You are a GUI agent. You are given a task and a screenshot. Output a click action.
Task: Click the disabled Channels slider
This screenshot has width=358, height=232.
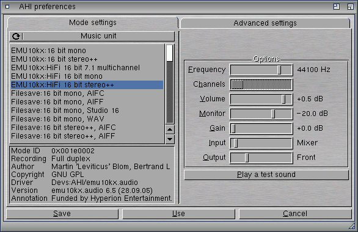261,84
